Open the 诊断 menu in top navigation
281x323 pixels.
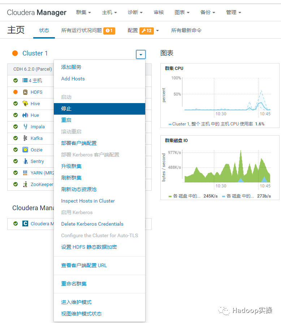pos(135,13)
